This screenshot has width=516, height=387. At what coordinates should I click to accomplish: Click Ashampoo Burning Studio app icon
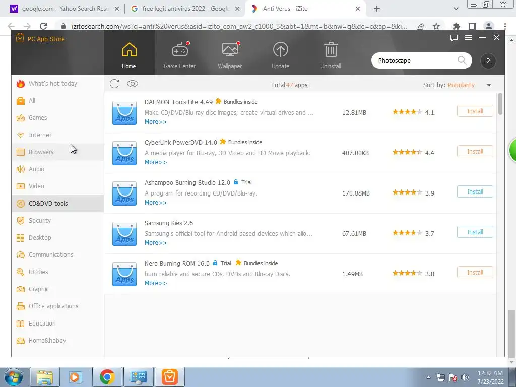(x=124, y=193)
